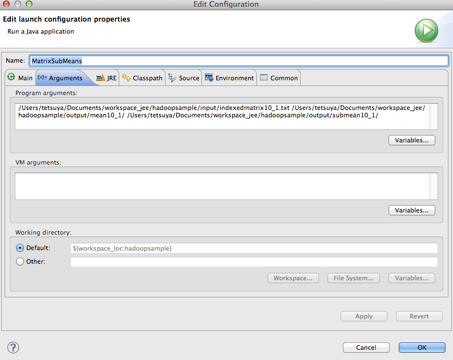Click the green Run arrow icon
Viewport: 453px width, 360px height.
426,31
